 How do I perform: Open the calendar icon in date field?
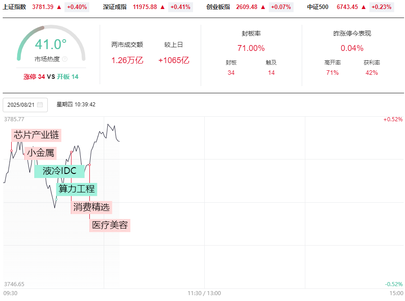[40, 105]
